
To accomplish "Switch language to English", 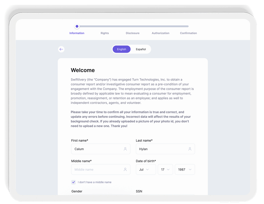I will coord(121,49).
